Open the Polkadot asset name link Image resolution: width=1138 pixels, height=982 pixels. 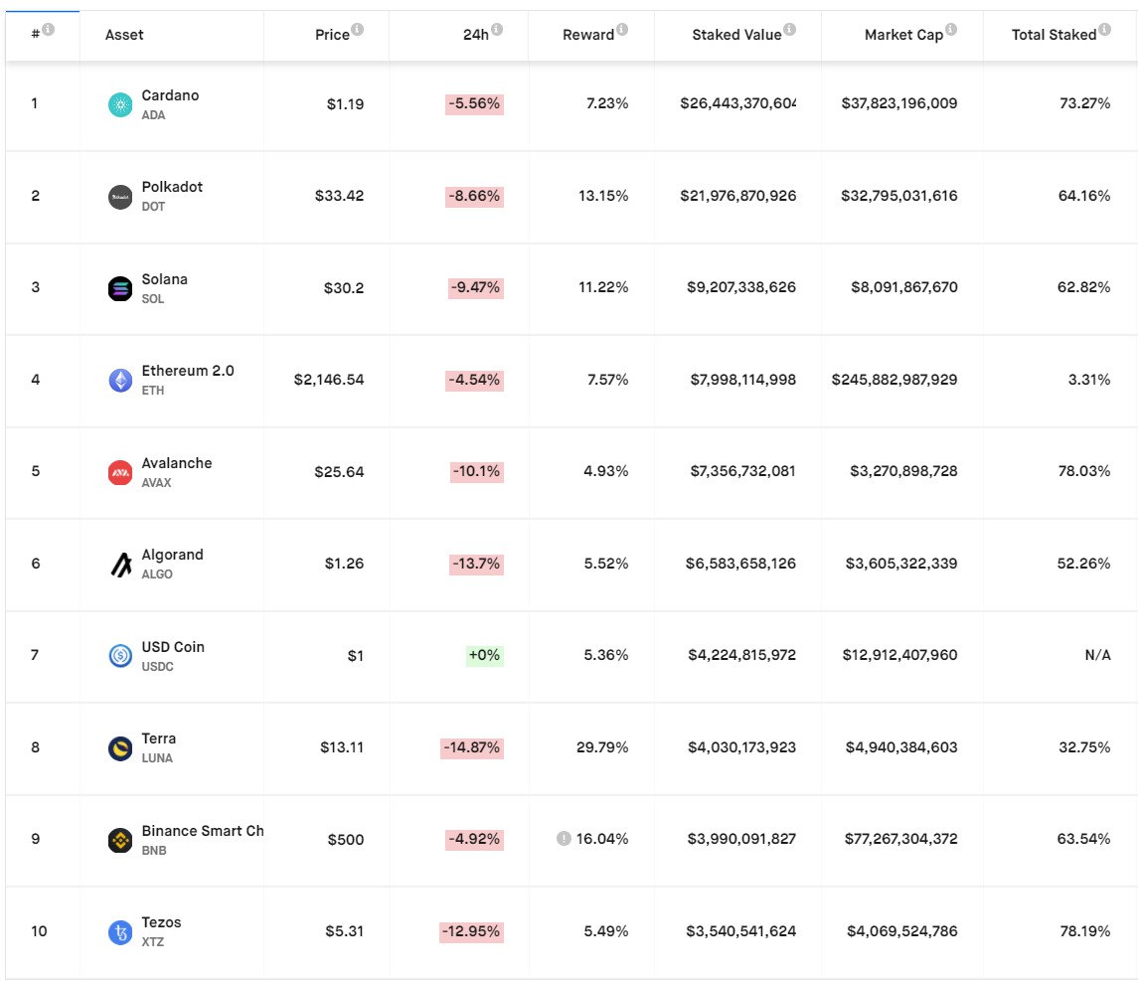(172, 187)
